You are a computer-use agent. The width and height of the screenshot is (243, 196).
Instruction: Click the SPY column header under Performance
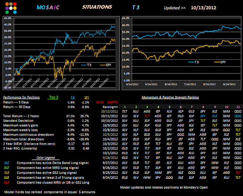(87, 97)
